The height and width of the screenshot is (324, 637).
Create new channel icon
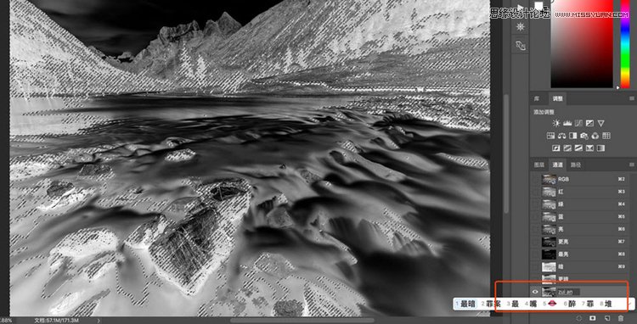[606, 318]
